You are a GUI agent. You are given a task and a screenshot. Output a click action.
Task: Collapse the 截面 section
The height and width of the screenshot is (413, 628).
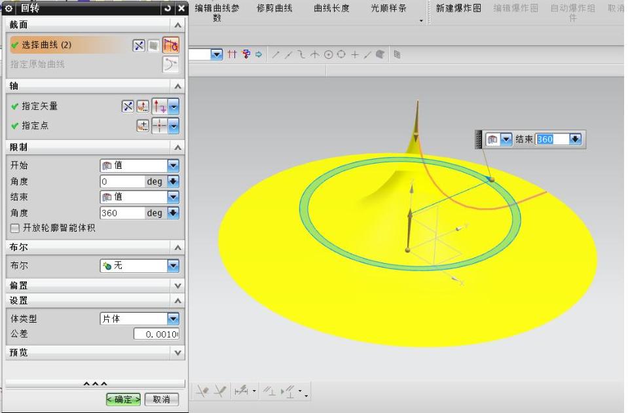(178, 26)
